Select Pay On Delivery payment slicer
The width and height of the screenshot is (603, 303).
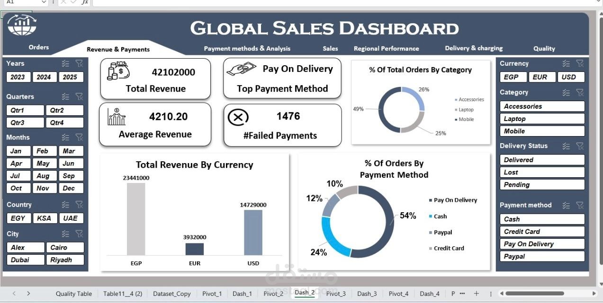[x=542, y=244]
